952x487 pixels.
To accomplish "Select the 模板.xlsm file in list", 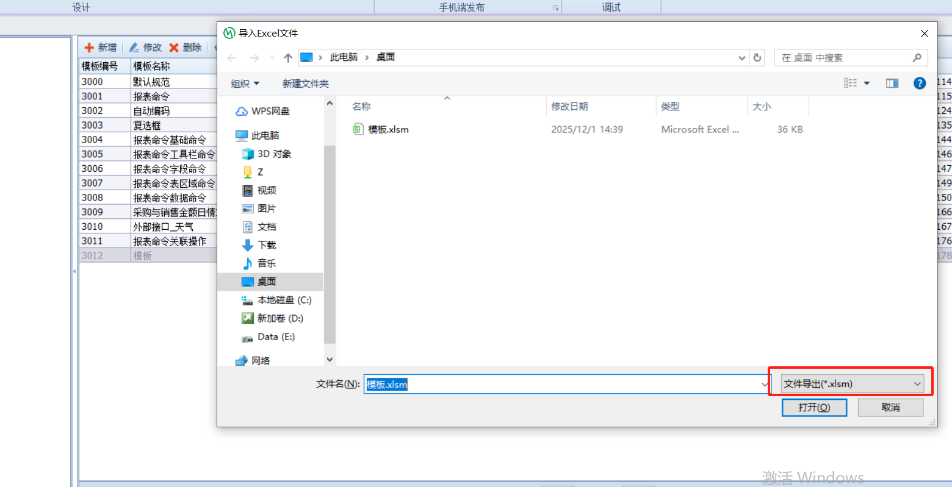I will click(x=388, y=129).
